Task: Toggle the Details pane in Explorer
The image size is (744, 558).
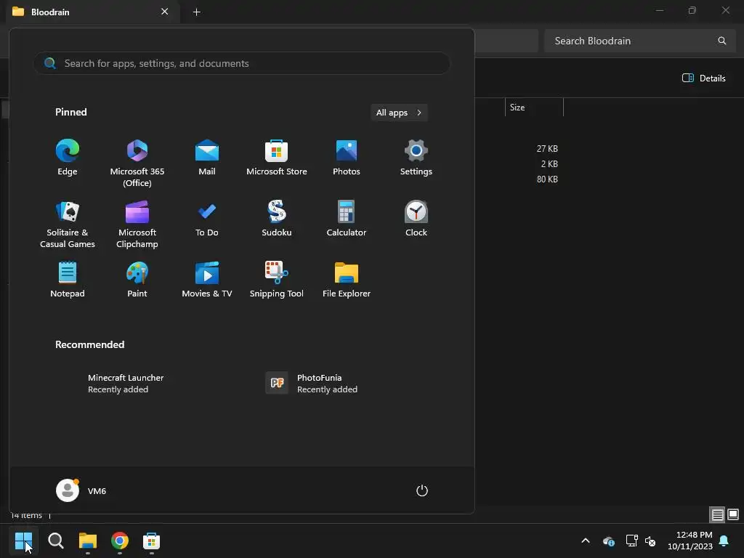Action: (x=703, y=78)
